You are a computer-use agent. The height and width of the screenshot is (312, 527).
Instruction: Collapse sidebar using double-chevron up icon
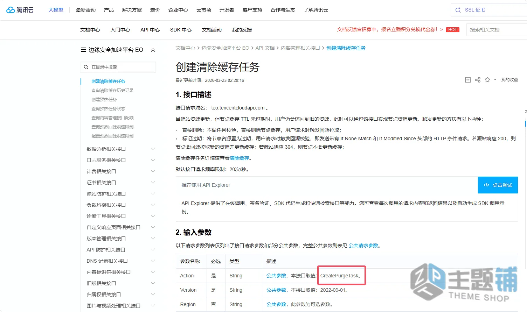point(153,50)
